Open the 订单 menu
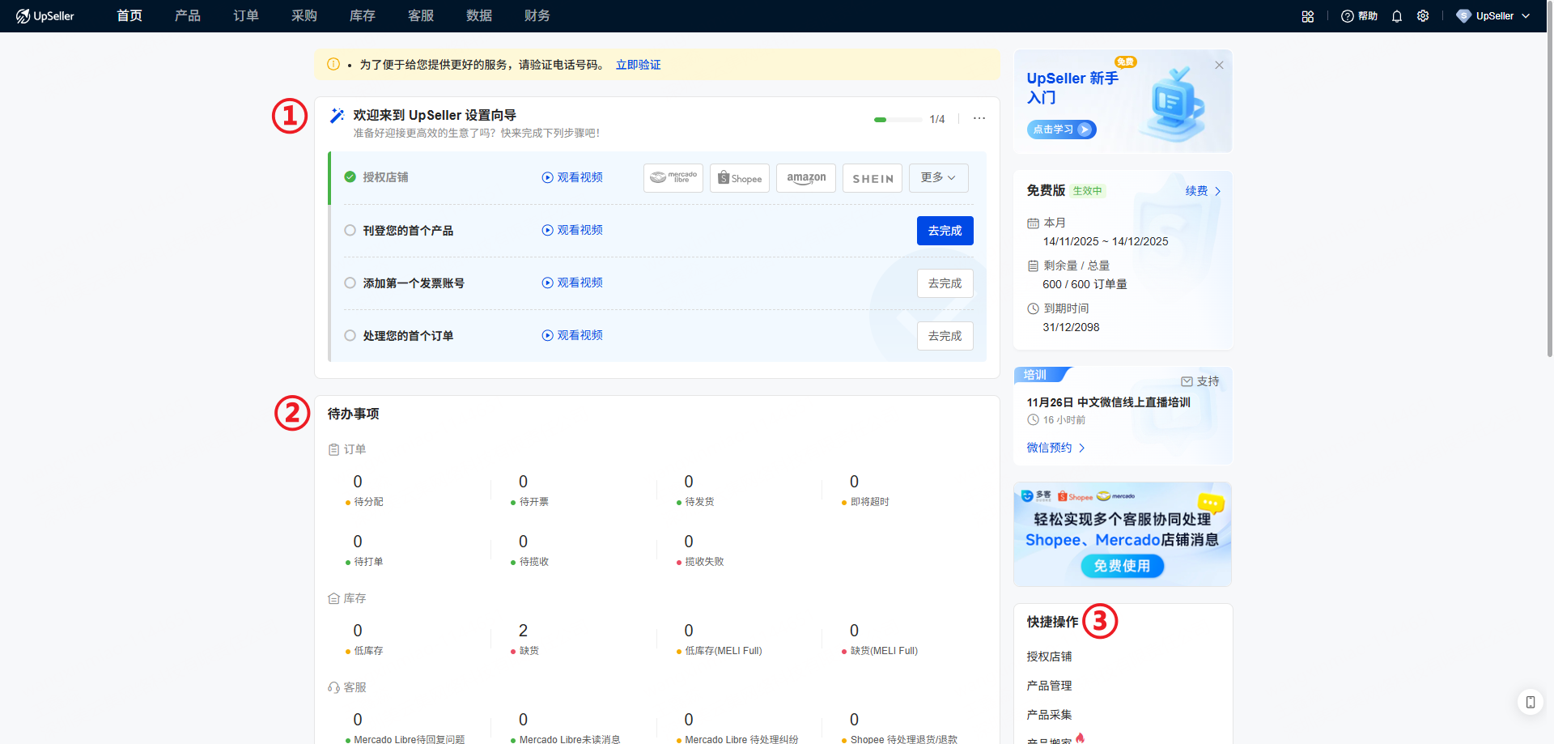Viewport: 1554px width, 744px height. (245, 16)
